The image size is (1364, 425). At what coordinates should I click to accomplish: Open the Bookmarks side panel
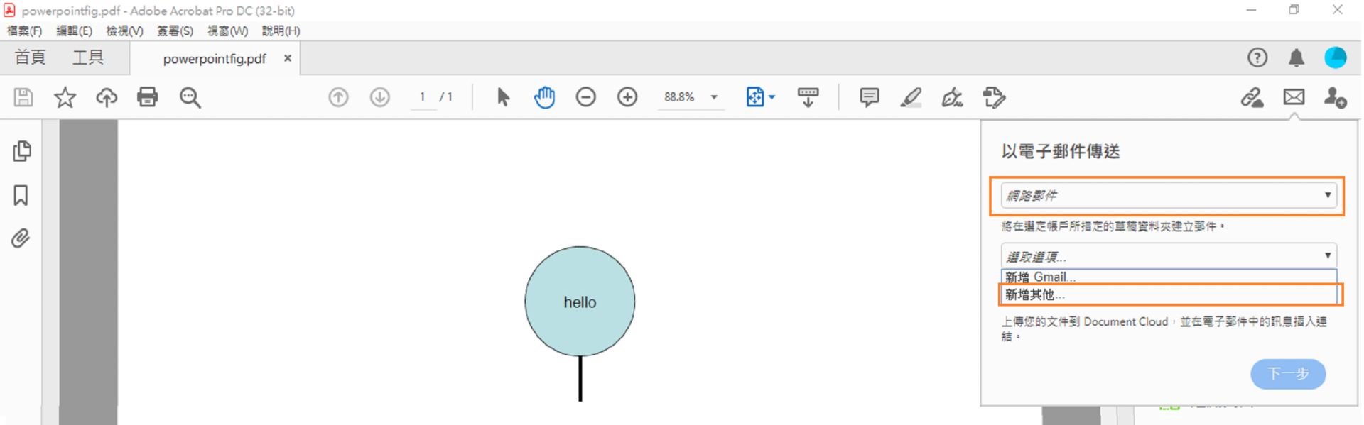pyautogui.click(x=21, y=195)
